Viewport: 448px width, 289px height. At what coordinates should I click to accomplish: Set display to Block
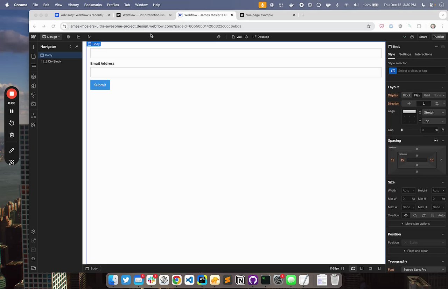407,95
